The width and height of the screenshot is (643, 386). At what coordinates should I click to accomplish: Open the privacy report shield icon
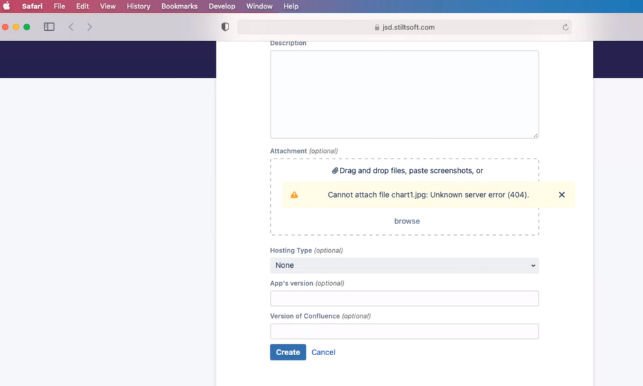[x=225, y=27]
